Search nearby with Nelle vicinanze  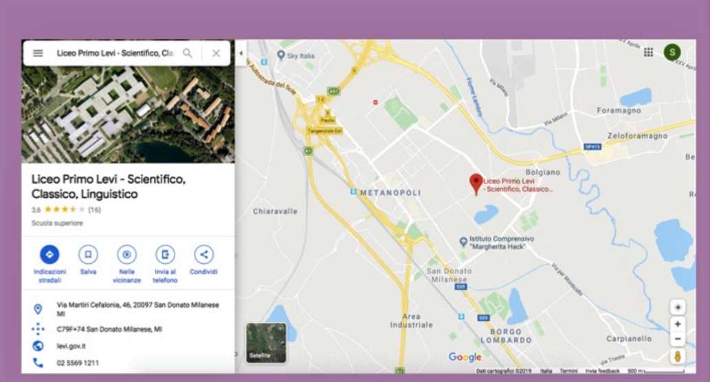126,263
